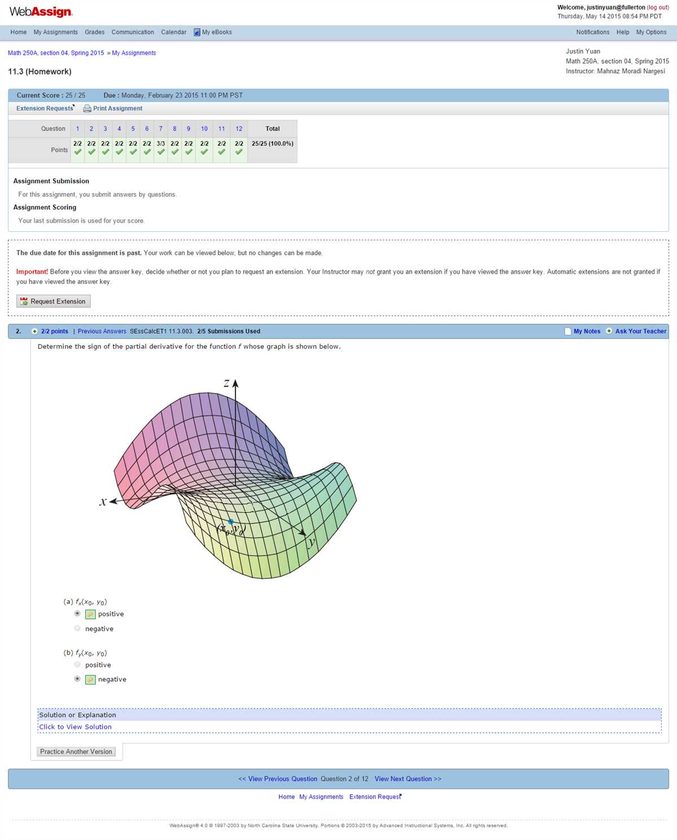This screenshot has width=677, height=840.
Task: Click the footer Extension Request link
Action: (375, 797)
